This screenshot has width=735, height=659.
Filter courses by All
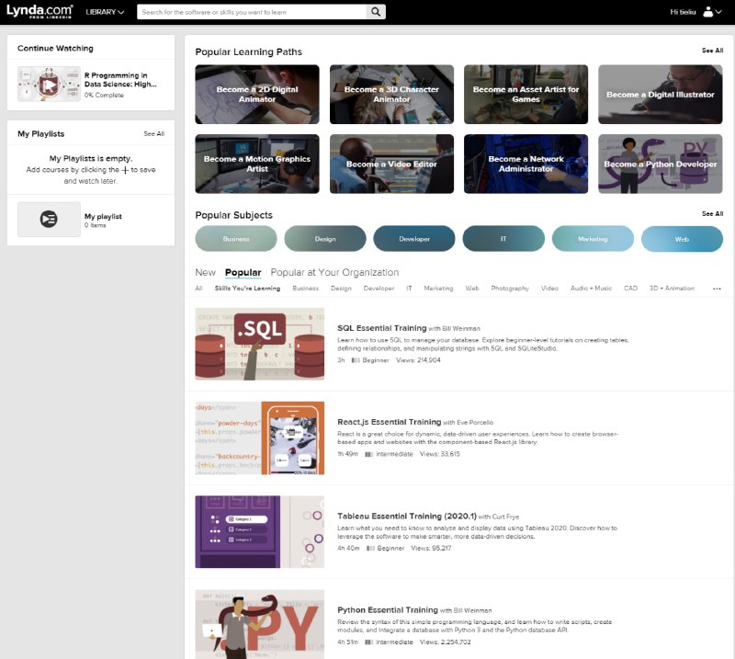(x=198, y=289)
